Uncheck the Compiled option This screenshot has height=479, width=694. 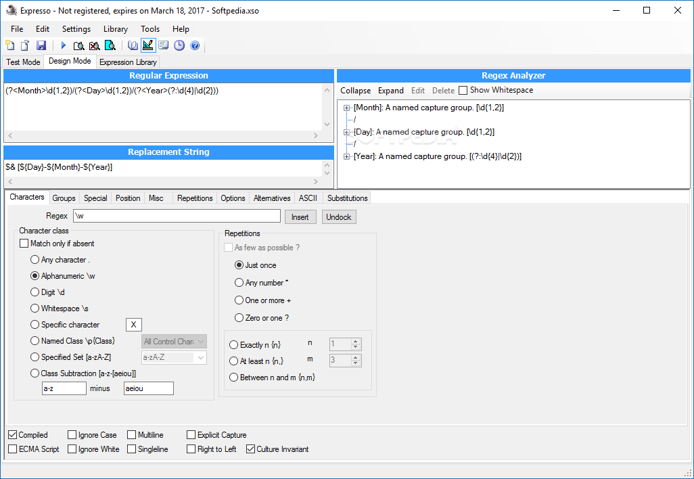pyautogui.click(x=13, y=435)
